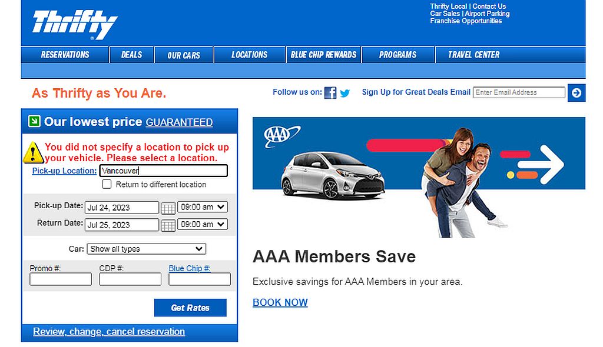Screen dimensions: 603x347
Task: Open the Twitter bird icon
Action: (x=345, y=93)
